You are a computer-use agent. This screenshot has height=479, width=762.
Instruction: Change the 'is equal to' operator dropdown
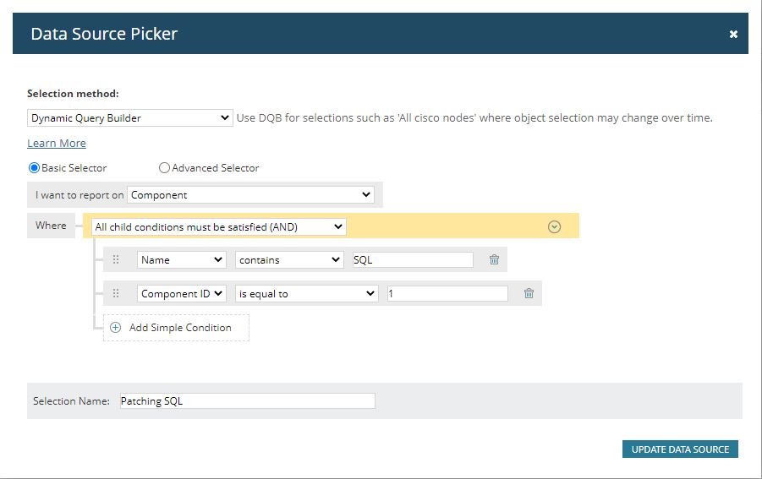pos(307,294)
